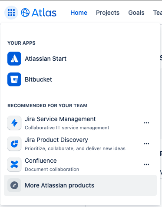Open more options for Confluence
This screenshot has height=207, width=162.
coord(146,164)
